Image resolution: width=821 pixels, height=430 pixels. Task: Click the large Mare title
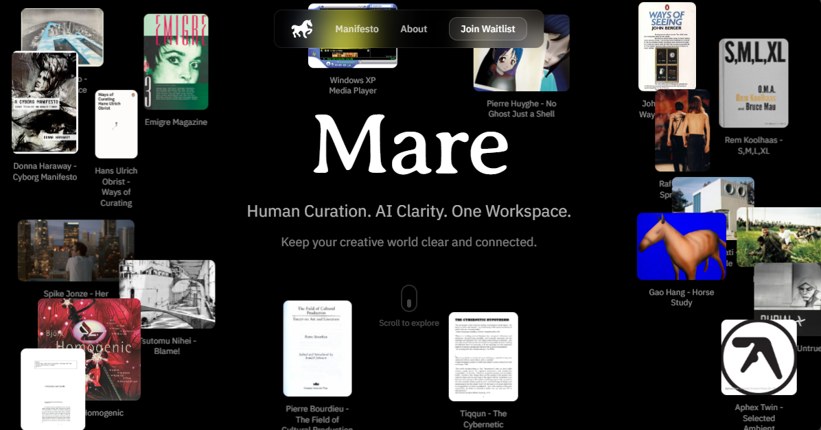click(411, 145)
